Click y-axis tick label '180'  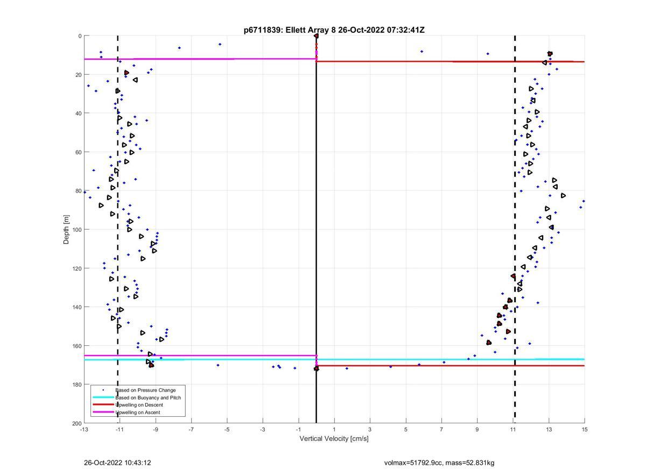(76, 385)
